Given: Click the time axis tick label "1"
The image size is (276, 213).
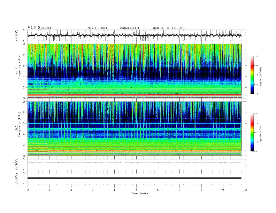Looking at the screenshot, I should pos(49,190).
